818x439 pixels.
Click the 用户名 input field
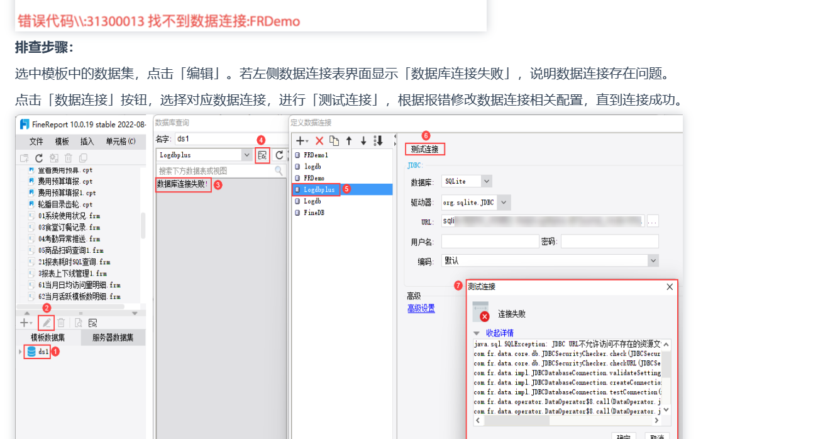(490, 242)
